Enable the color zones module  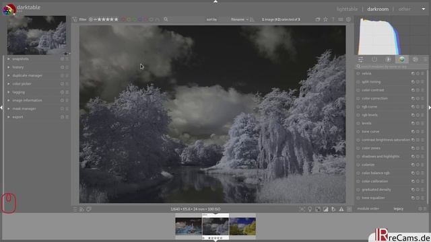click(x=358, y=148)
